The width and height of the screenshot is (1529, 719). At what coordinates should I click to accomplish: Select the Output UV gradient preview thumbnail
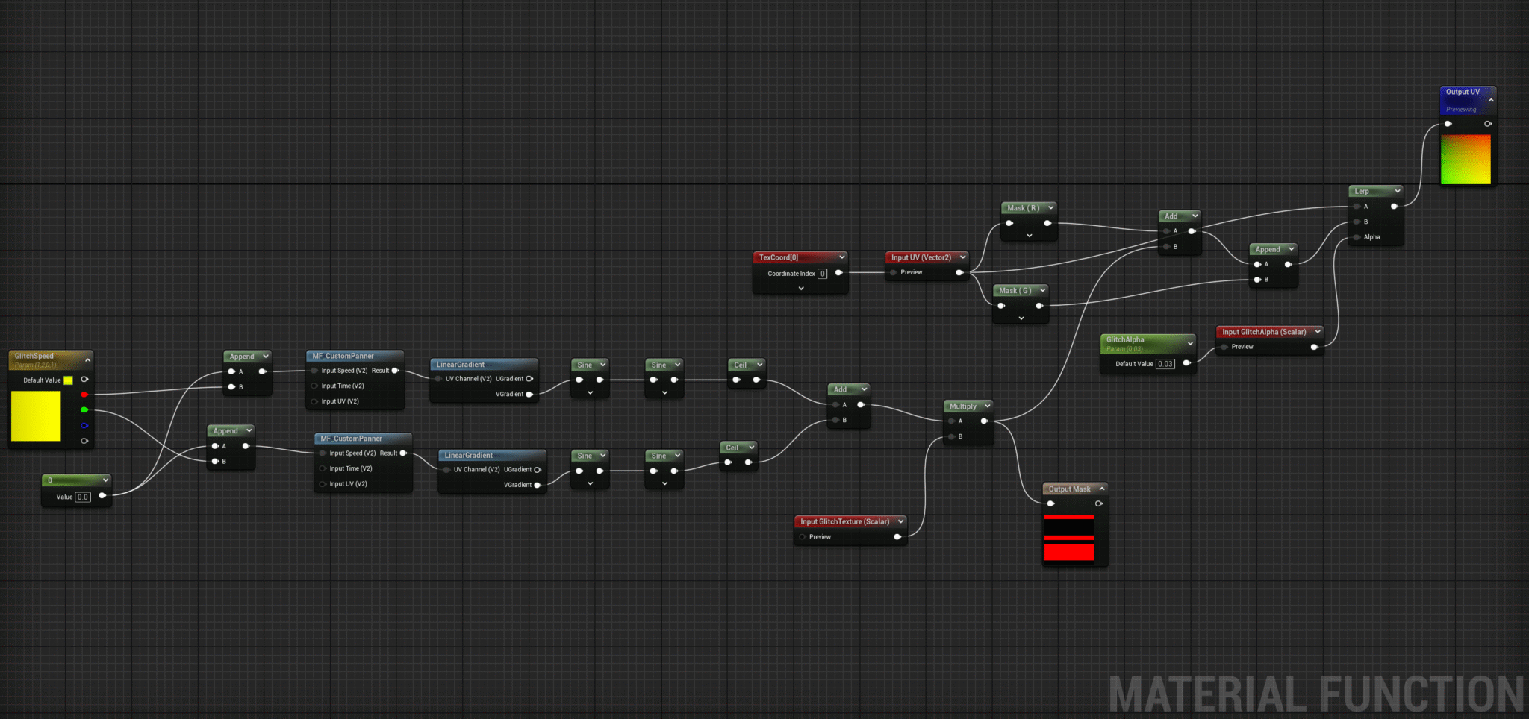click(x=1465, y=159)
